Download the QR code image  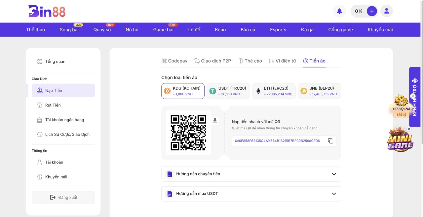click(215, 120)
